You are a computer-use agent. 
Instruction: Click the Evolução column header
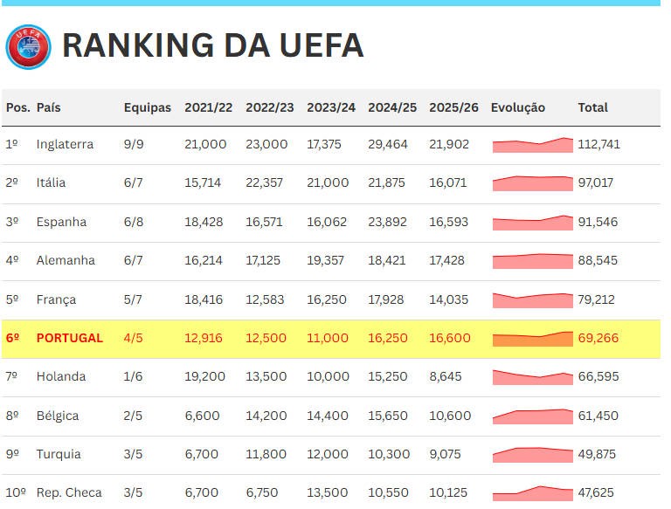[x=517, y=107]
